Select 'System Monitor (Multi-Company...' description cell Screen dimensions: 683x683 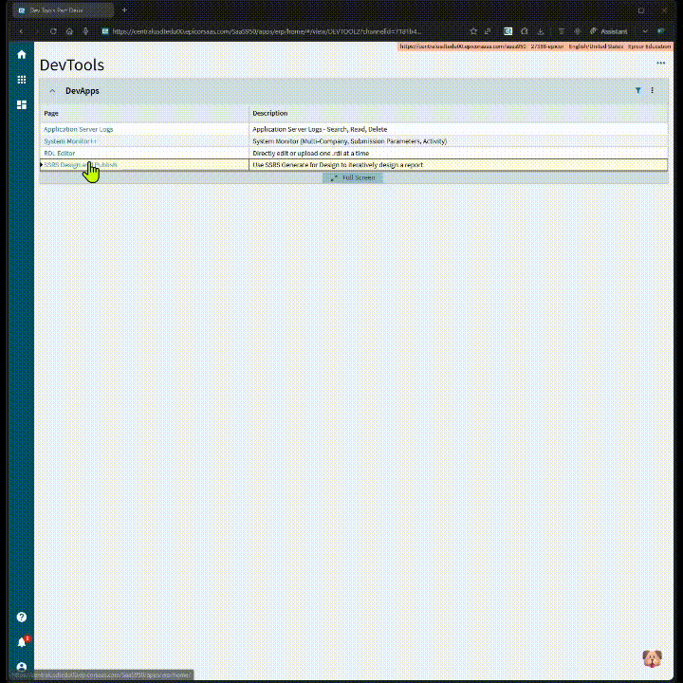pos(458,141)
